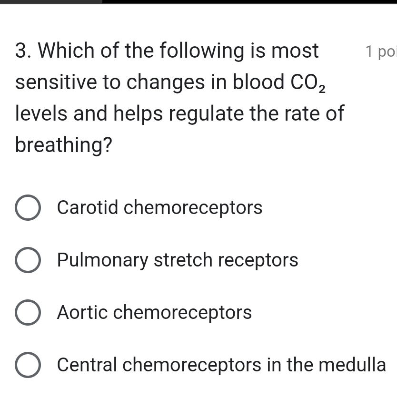Click the empty radio circle beside Carotid chemoreceptors
397x420 pixels.
coord(28,207)
